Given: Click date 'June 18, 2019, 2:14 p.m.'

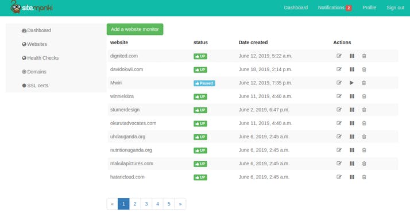Looking at the screenshot, I should (x=265, y=69).
